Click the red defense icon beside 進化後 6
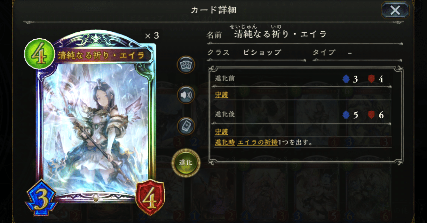The height and width of the screenshot is (223, 427). tap(371, 115)
